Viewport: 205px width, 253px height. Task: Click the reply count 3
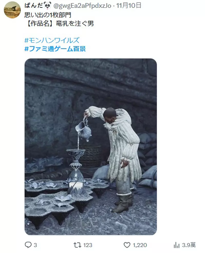pos(35,245)
